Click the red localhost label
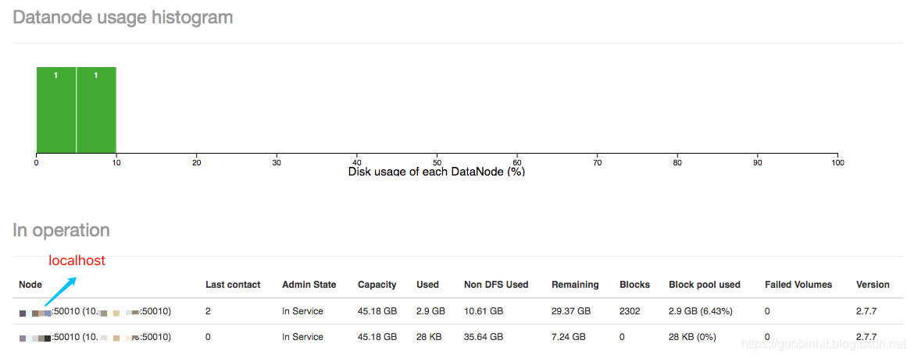The width and height of the screenshot is (914, 358). 77,261
